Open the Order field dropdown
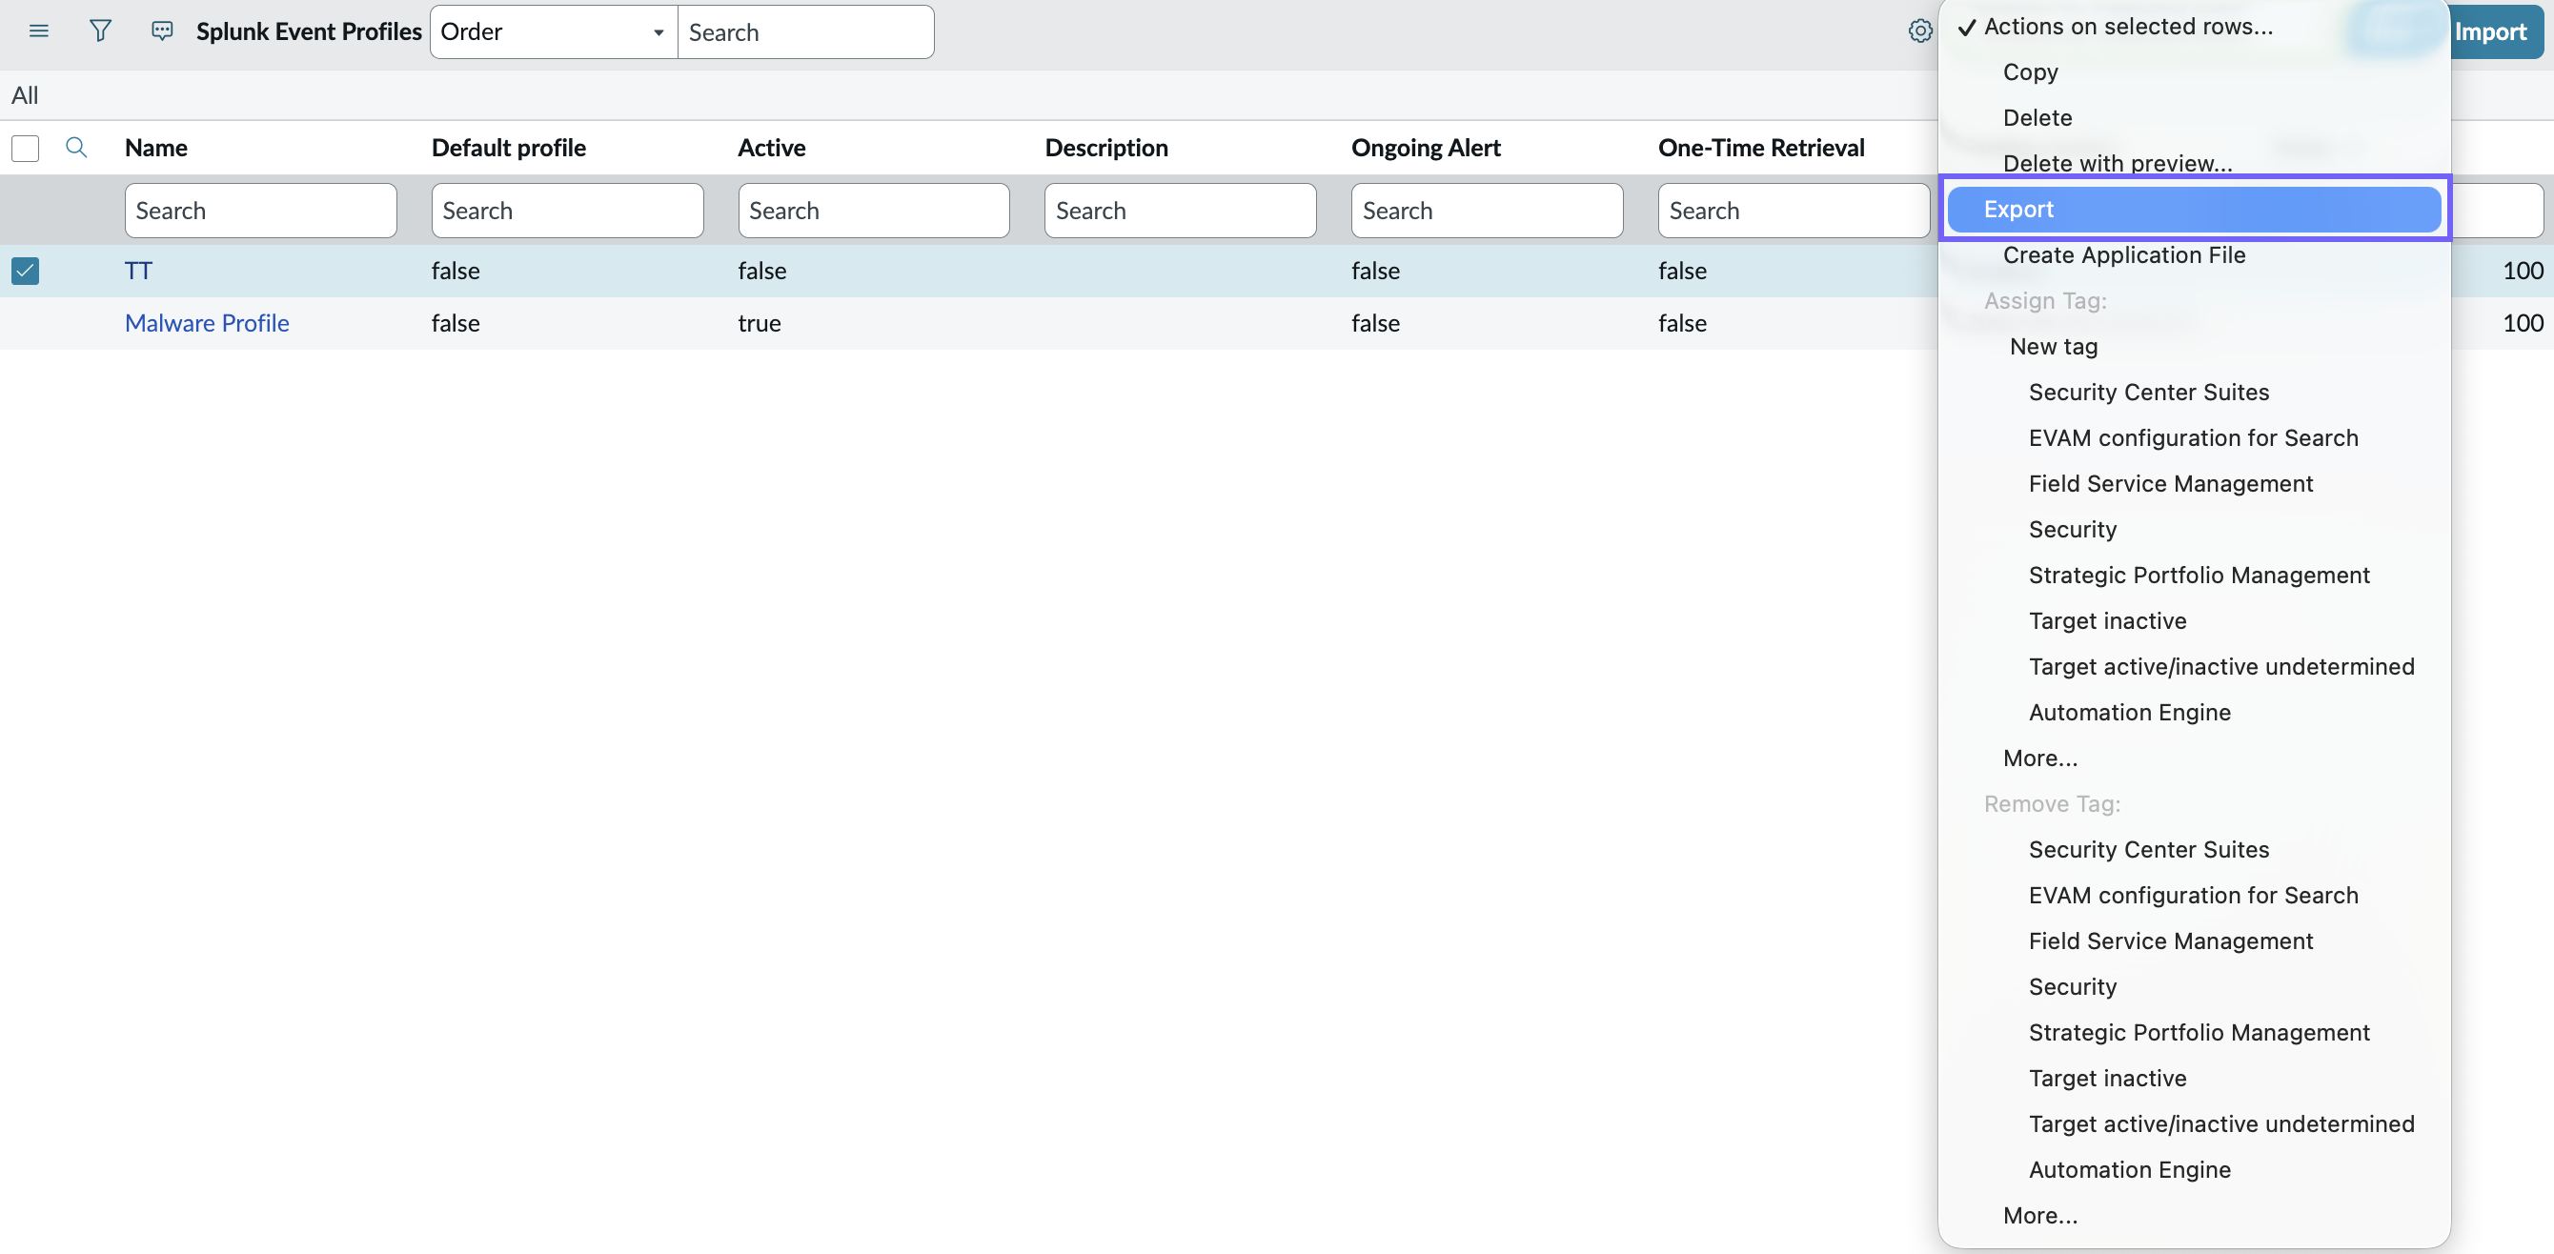This screenshot has height=1254, width=2554. 554,31
